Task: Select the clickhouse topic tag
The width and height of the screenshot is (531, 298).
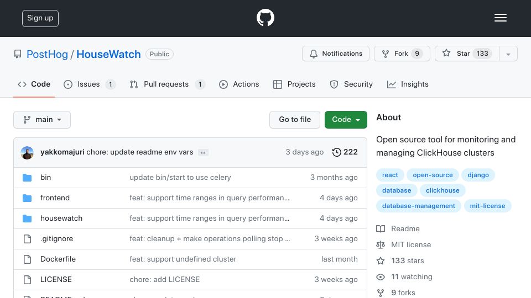Action: click(x=442, y=190)
